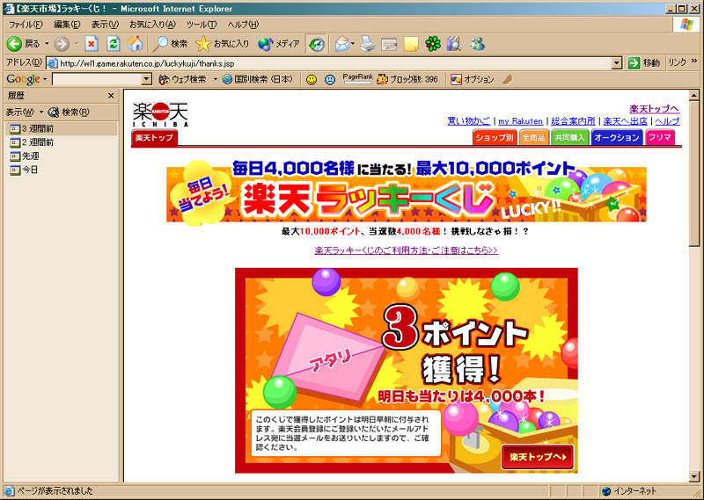The height and width of the screenshot is (500, 704).
Task: Open the File (ファイル) menu
Action: (x=26, y=25)
